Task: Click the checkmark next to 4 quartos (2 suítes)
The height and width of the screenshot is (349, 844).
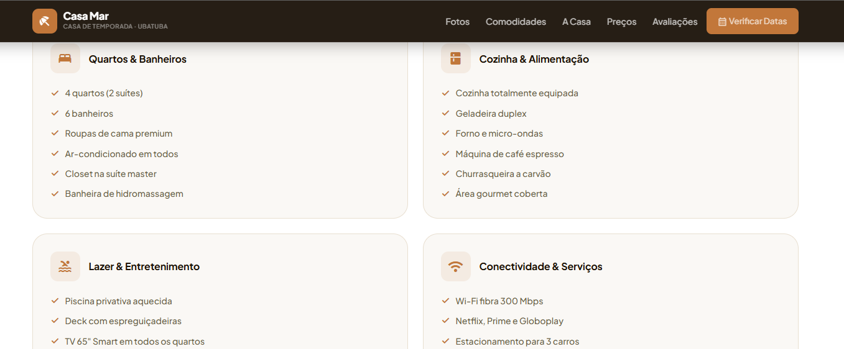Action: 55,93
